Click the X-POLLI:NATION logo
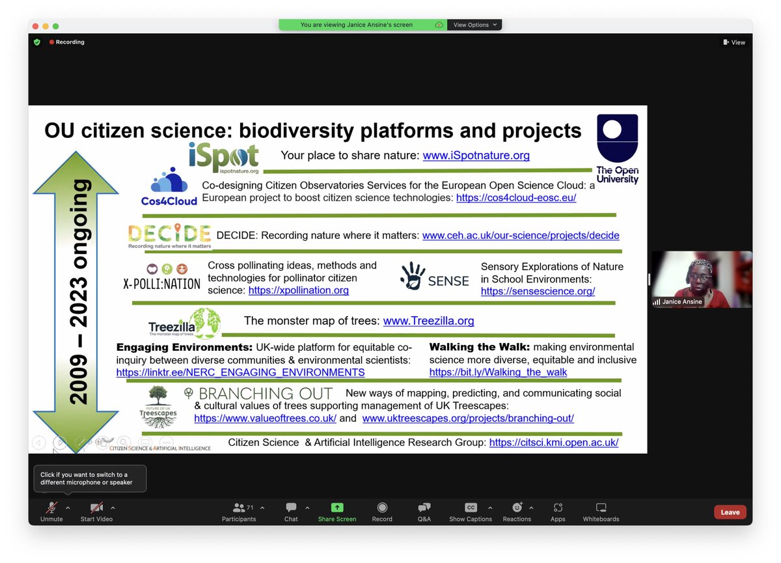781x563 pixels. coord(161,278)
